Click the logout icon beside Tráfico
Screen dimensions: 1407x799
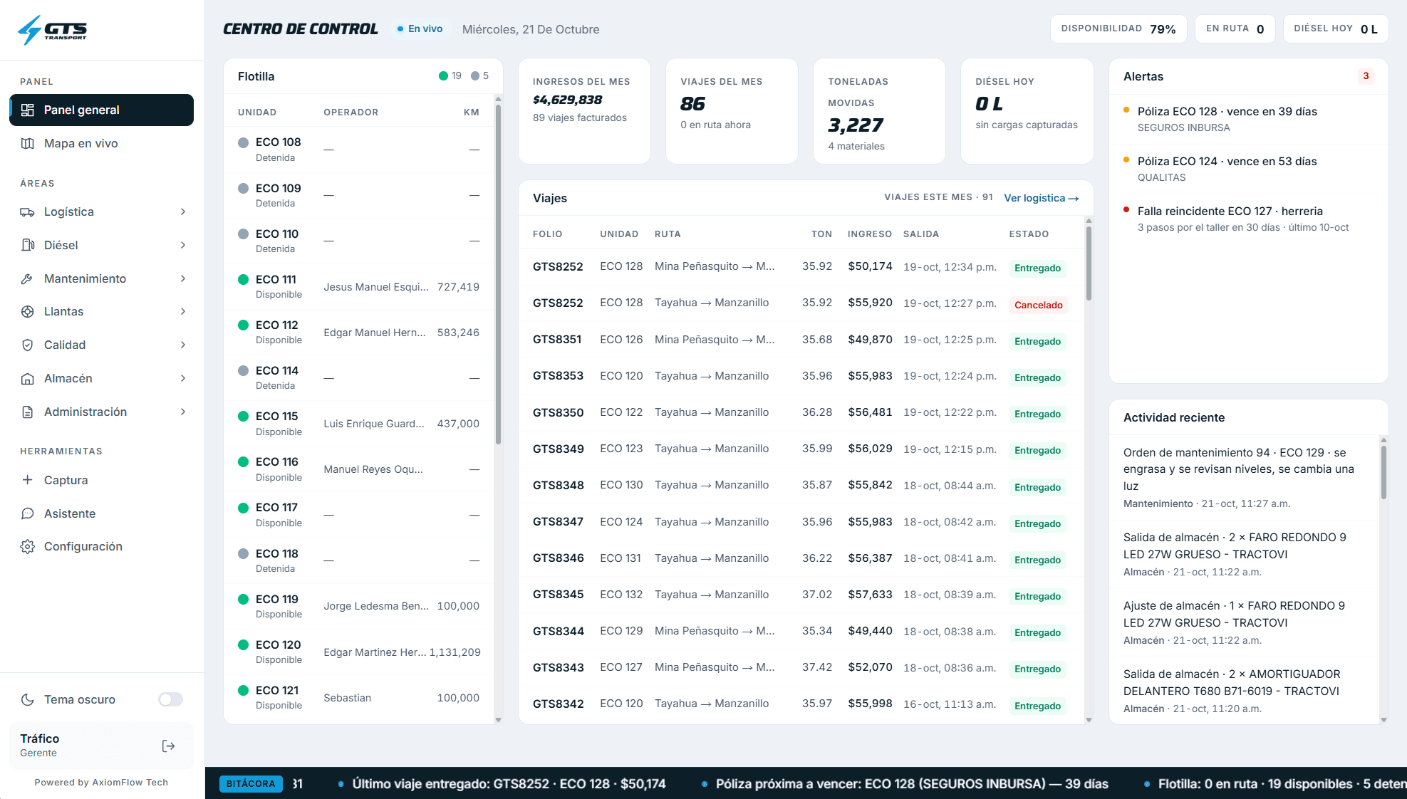[169, 746]
